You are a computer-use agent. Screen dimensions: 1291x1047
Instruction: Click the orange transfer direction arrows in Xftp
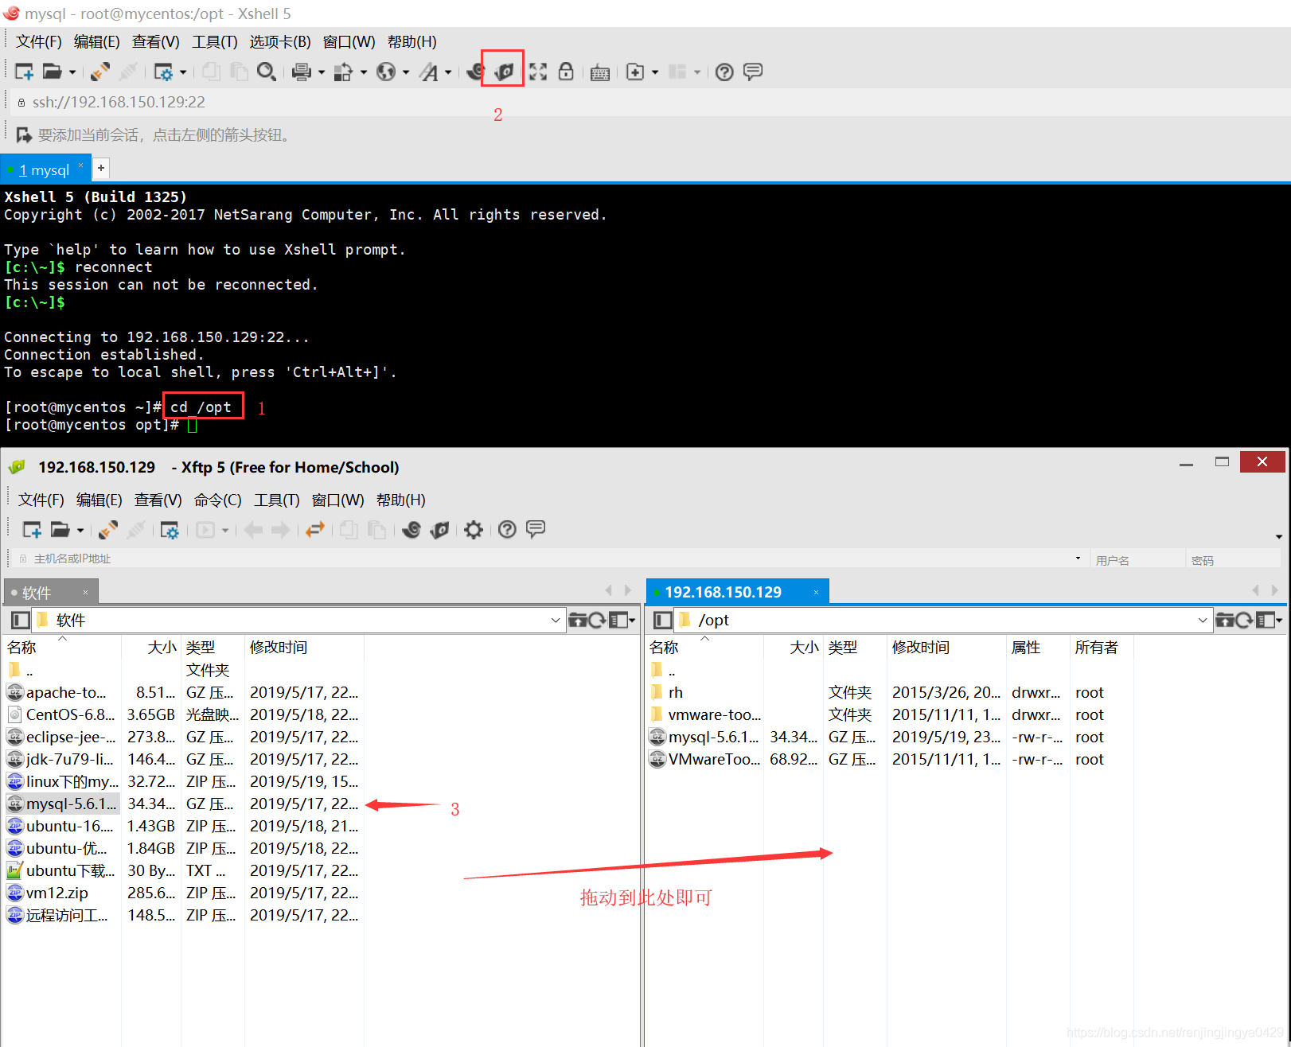[x=316, y=530]
